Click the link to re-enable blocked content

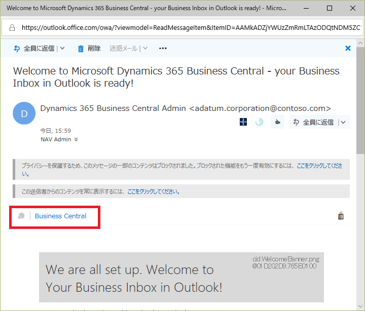[319, 166]
